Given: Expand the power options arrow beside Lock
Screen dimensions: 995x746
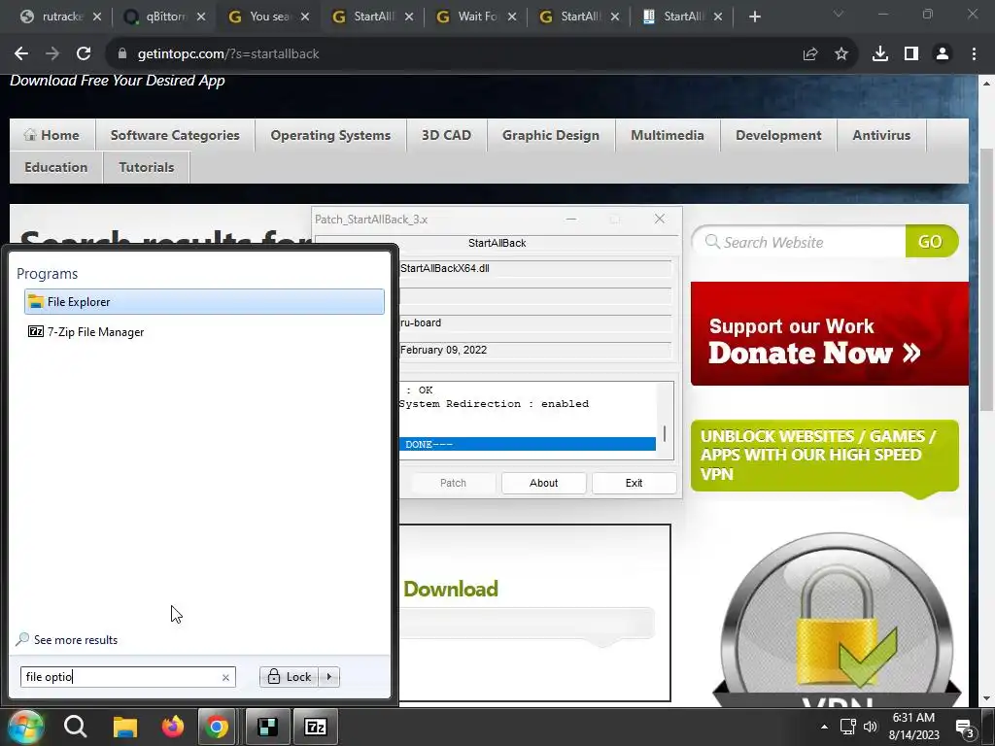Looking at the screenshot, I should (x=329, y=677).
